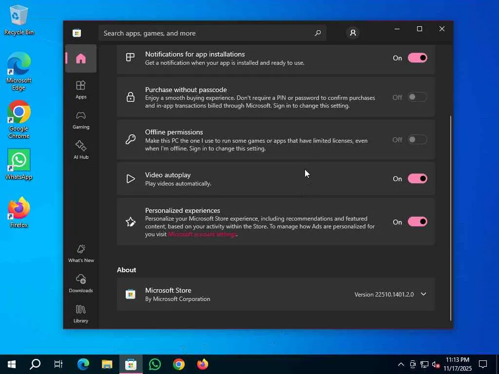Click the About section heading
The width and height of the screenshot is (499, 374).
(126, 270)
